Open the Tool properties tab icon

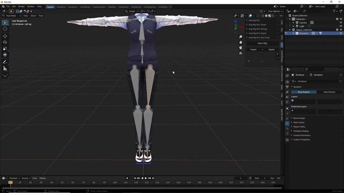click(x=287, y=76)
